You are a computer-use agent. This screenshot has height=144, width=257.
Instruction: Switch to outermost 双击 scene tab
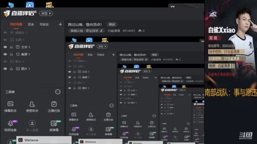tap(31, 25)
